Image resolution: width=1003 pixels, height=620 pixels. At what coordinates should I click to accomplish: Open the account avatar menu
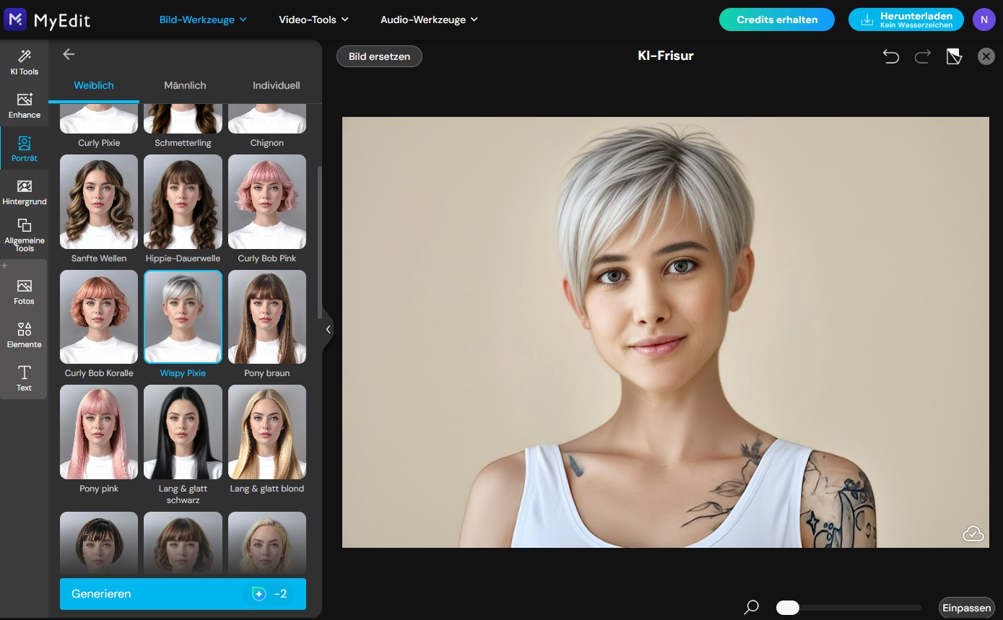(984, 19)
